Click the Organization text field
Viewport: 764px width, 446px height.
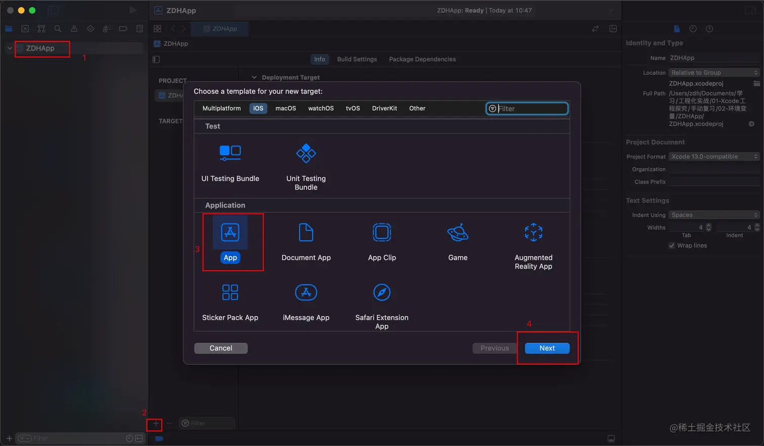click(714, 169)
